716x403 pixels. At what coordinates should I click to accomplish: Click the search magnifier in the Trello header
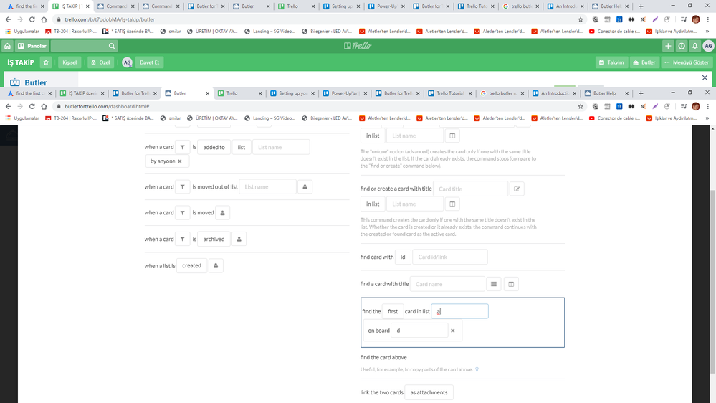pyautogui.click(x=111, y=46)
